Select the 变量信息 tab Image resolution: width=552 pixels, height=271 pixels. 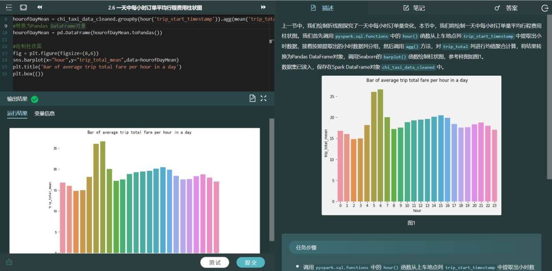44,113
